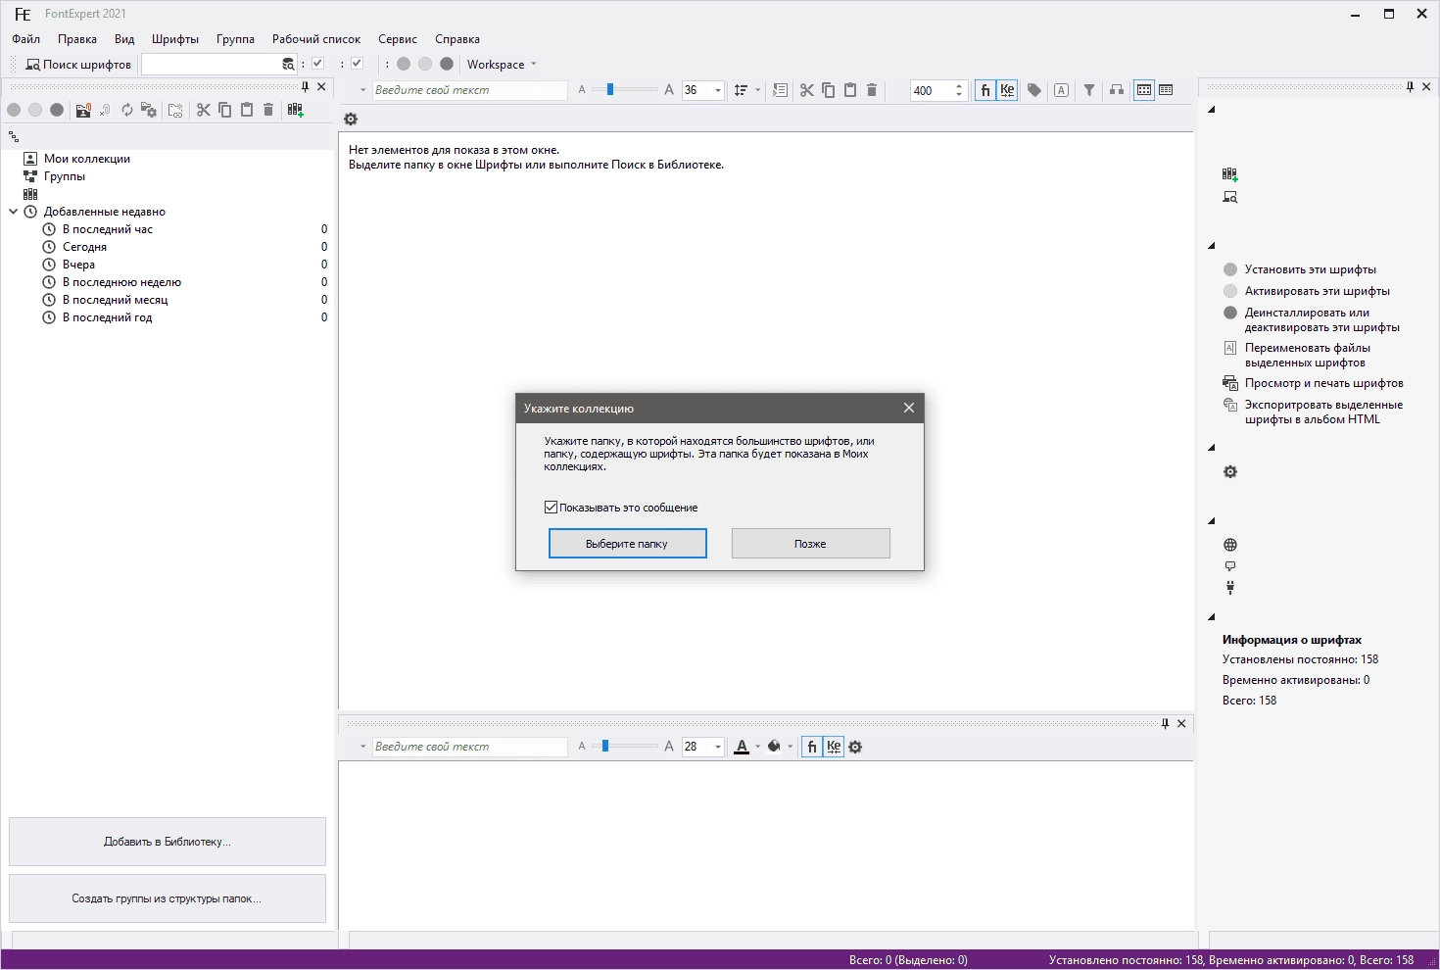Collapse the 'Информация о шрифтах' section triangle
Screen dimensions: 1440x970
coord(1212,617)
